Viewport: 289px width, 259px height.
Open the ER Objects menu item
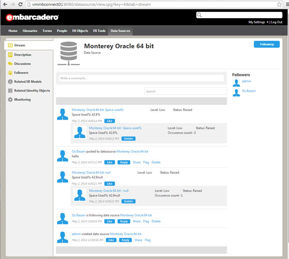80,31
